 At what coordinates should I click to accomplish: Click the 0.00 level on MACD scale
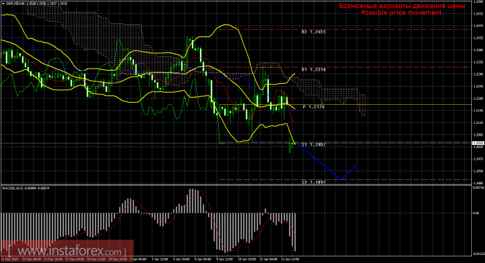(x=476, y=213)
